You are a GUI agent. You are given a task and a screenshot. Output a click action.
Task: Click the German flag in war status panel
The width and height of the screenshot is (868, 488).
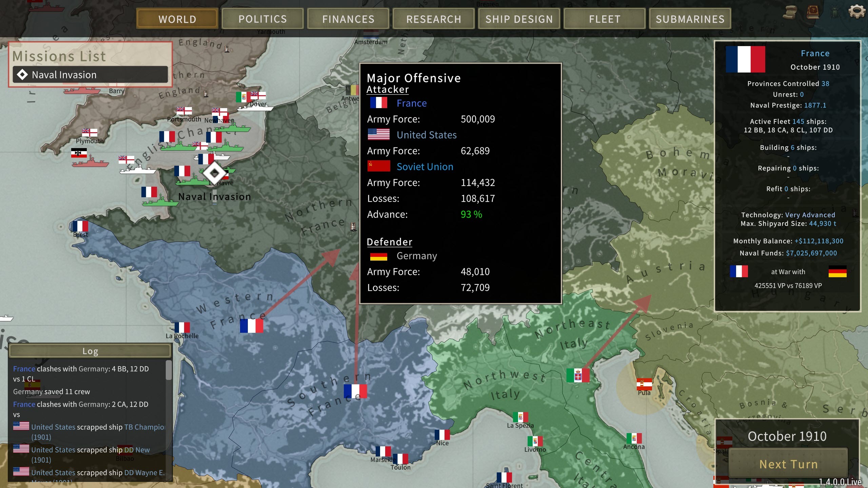837,271
